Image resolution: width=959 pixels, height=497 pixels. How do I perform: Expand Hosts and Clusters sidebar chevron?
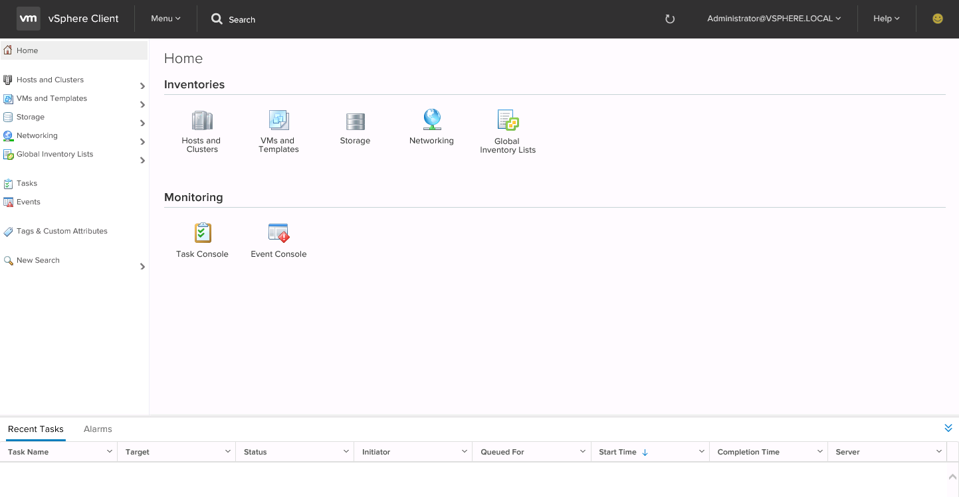pos(142,86)
